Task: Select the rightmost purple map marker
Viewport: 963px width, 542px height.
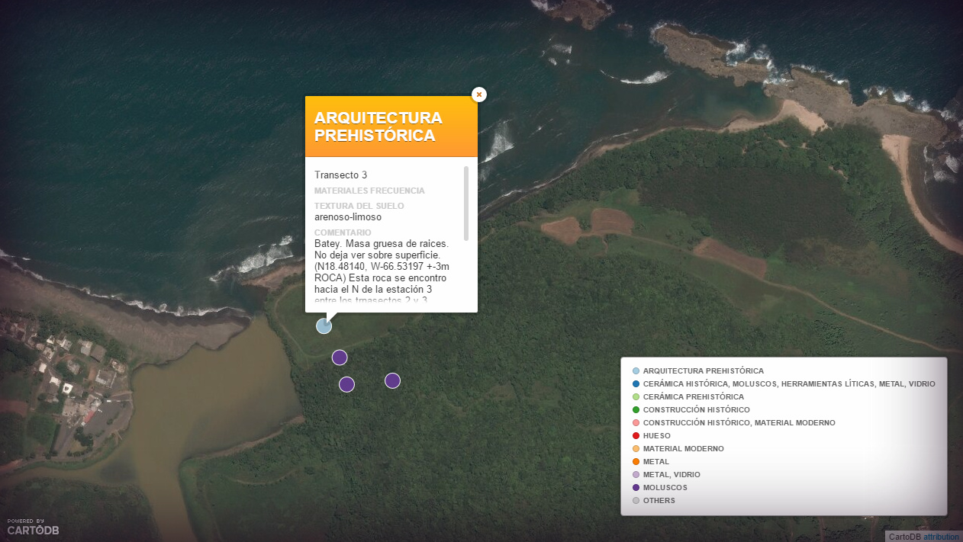Action: click(392, 380)
